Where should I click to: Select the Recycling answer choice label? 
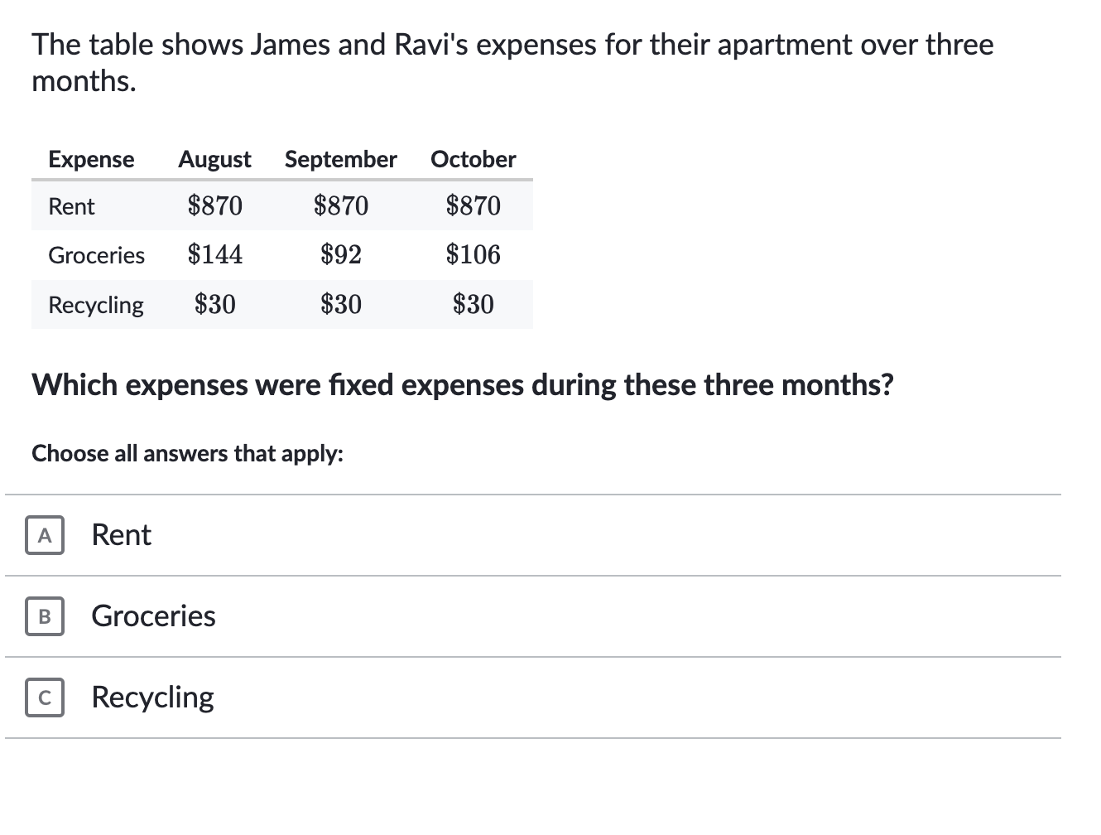[x=152, y=697]
